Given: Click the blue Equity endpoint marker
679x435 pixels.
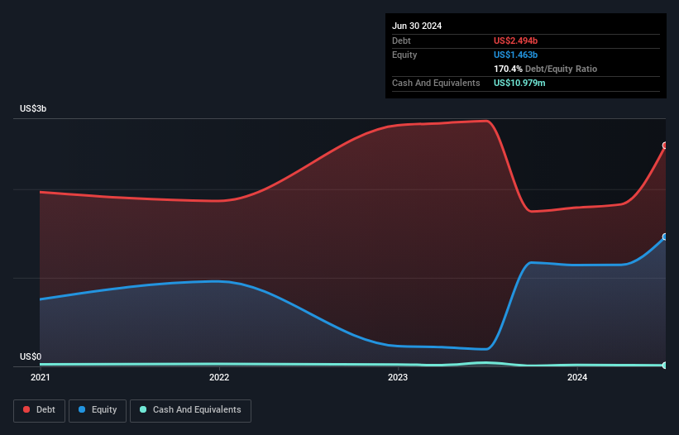Looking at the screenshot, I should (x=665, y=237).
